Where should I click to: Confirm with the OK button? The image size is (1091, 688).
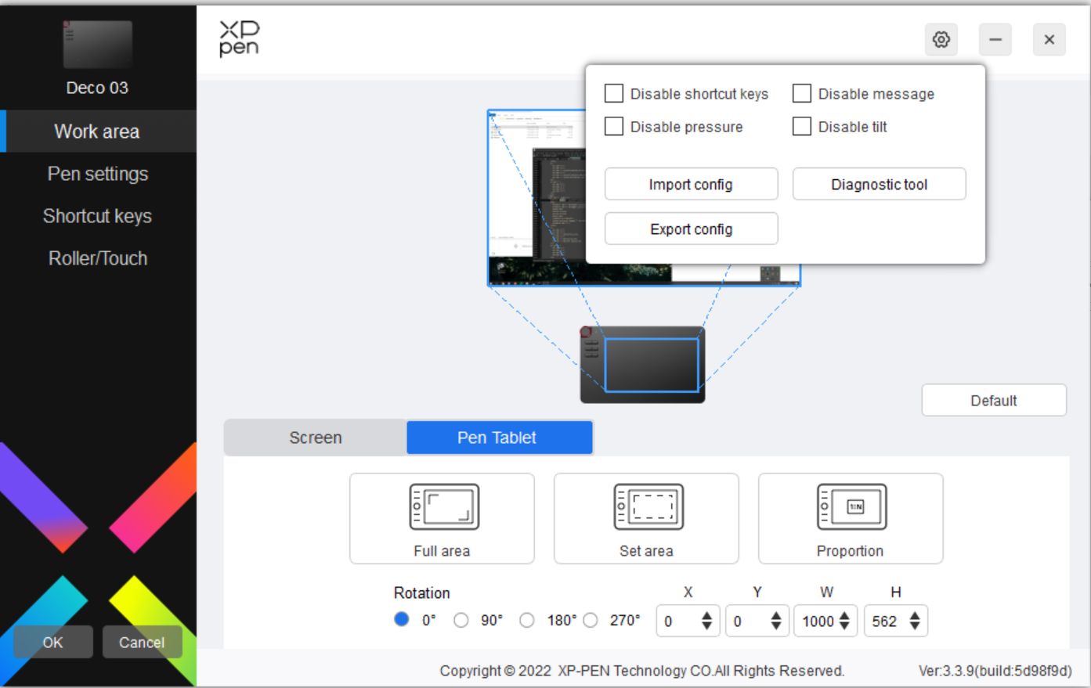52,642
